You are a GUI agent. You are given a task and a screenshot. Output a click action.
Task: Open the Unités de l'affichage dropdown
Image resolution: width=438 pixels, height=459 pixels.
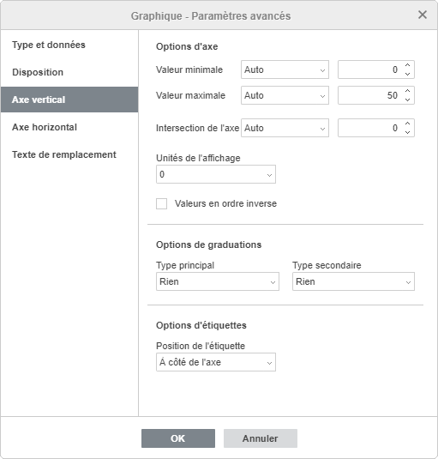[216, 174]
